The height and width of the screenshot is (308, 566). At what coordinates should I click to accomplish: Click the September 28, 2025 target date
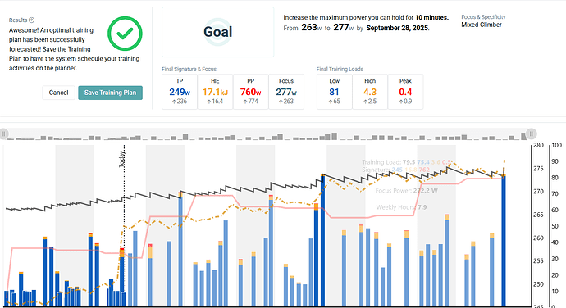(397, 28)
